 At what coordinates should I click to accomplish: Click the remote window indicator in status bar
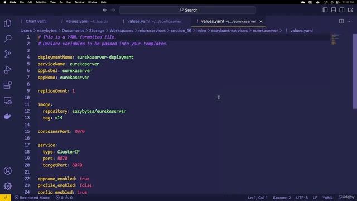(x=6, y=198)
